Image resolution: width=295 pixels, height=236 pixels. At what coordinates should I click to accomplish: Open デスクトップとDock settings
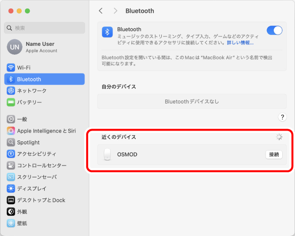click(x=41, y=200)
